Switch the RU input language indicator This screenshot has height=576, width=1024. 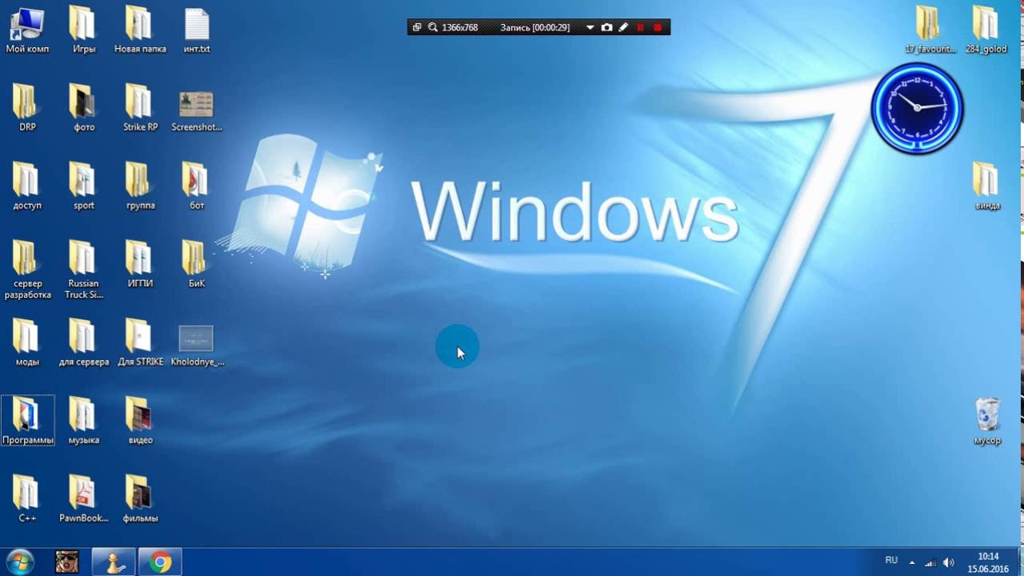[x=891, y=561]
